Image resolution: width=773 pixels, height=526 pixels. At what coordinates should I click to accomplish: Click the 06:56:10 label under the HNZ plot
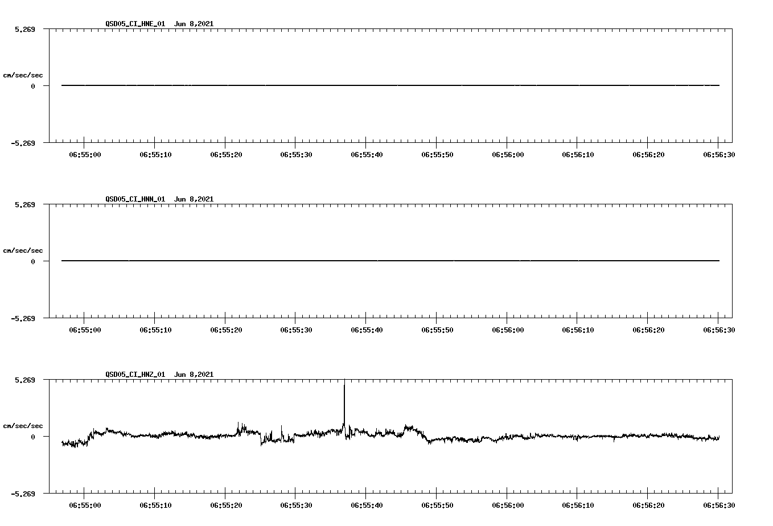point(578,505)
